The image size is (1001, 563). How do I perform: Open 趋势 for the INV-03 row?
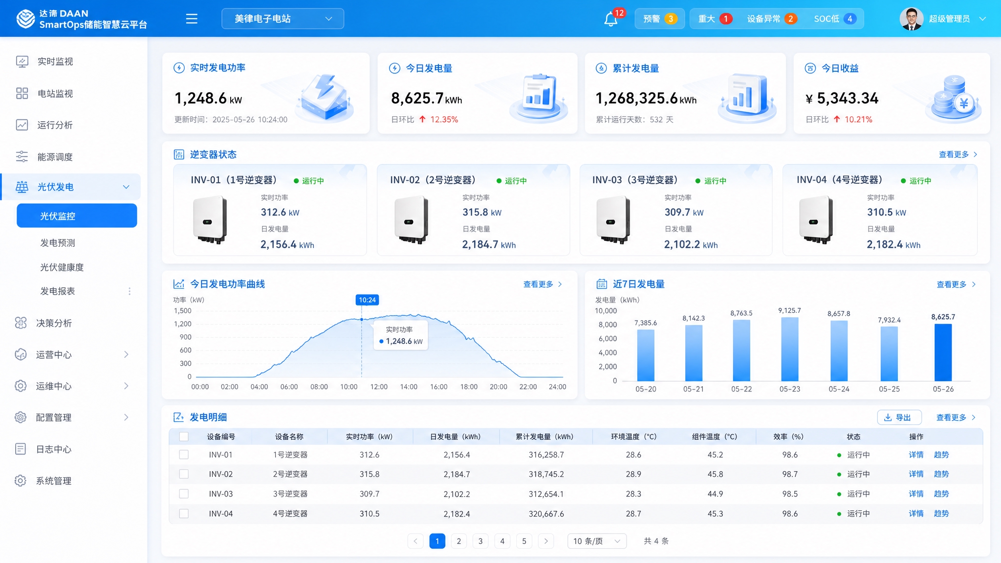tap(941, 494)
